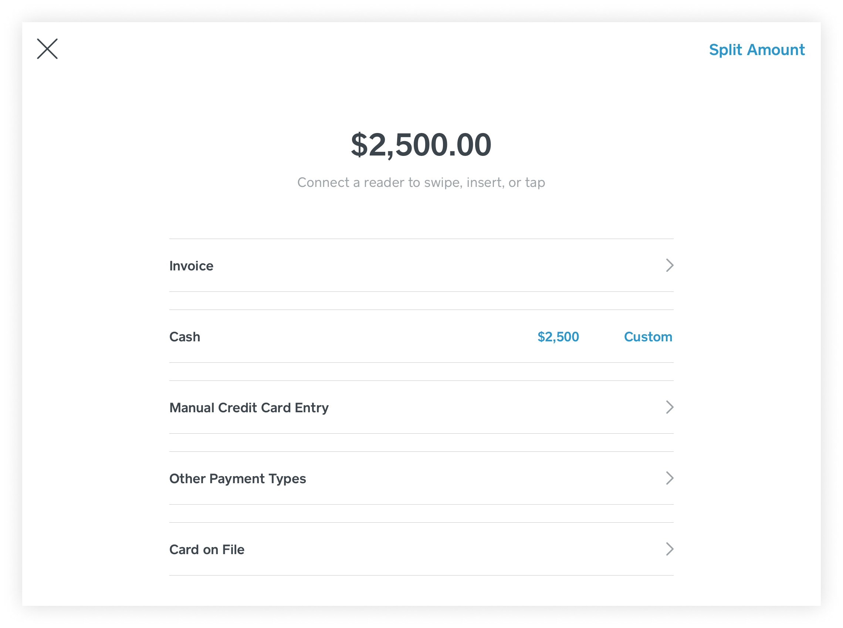Open the Manual Credit Card Entry chevron

tap(670, 407)
